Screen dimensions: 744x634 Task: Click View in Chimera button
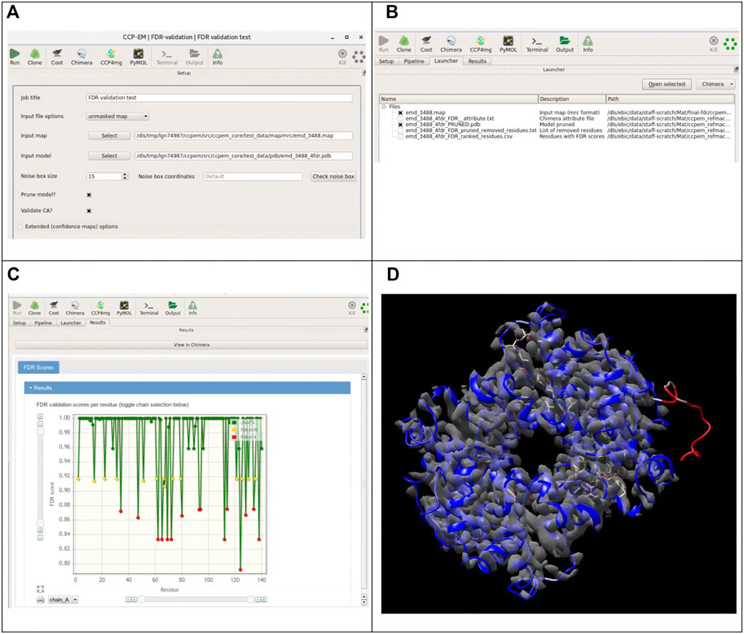click(x=192, y=345)
